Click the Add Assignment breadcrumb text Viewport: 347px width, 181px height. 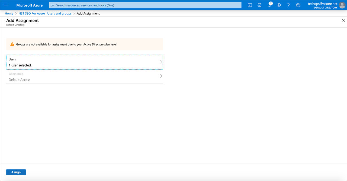[88, 13]
